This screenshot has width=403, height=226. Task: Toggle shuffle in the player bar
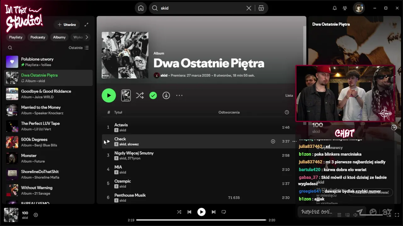179,212
